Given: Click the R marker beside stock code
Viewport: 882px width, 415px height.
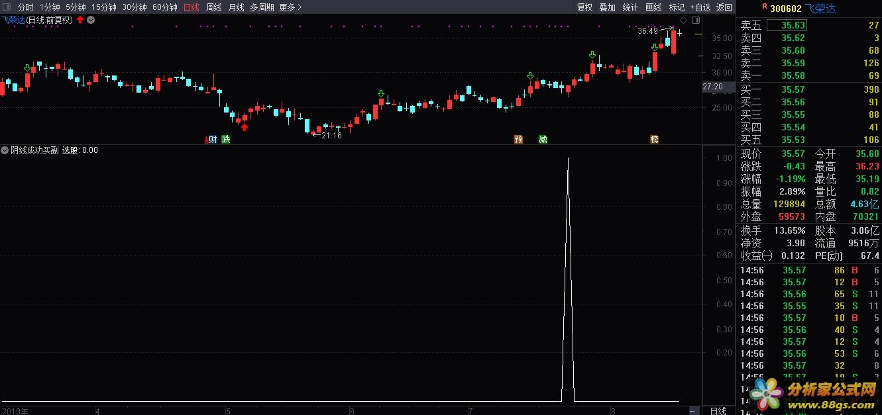Looking at the screenshot, I should (765, 6).
